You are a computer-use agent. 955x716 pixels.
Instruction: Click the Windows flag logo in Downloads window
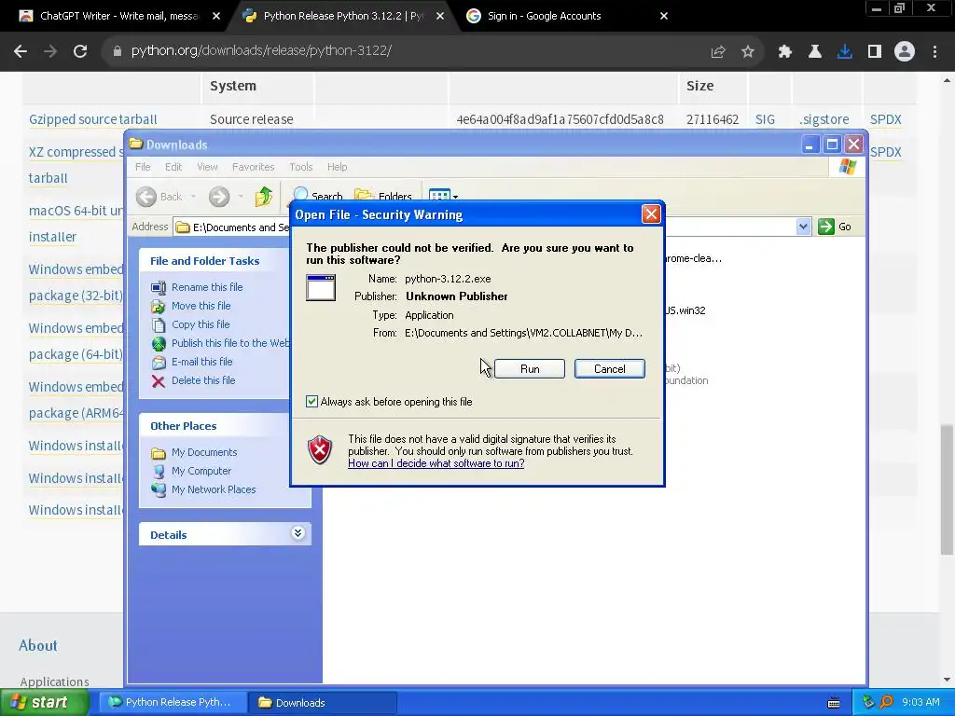[847, 166]
